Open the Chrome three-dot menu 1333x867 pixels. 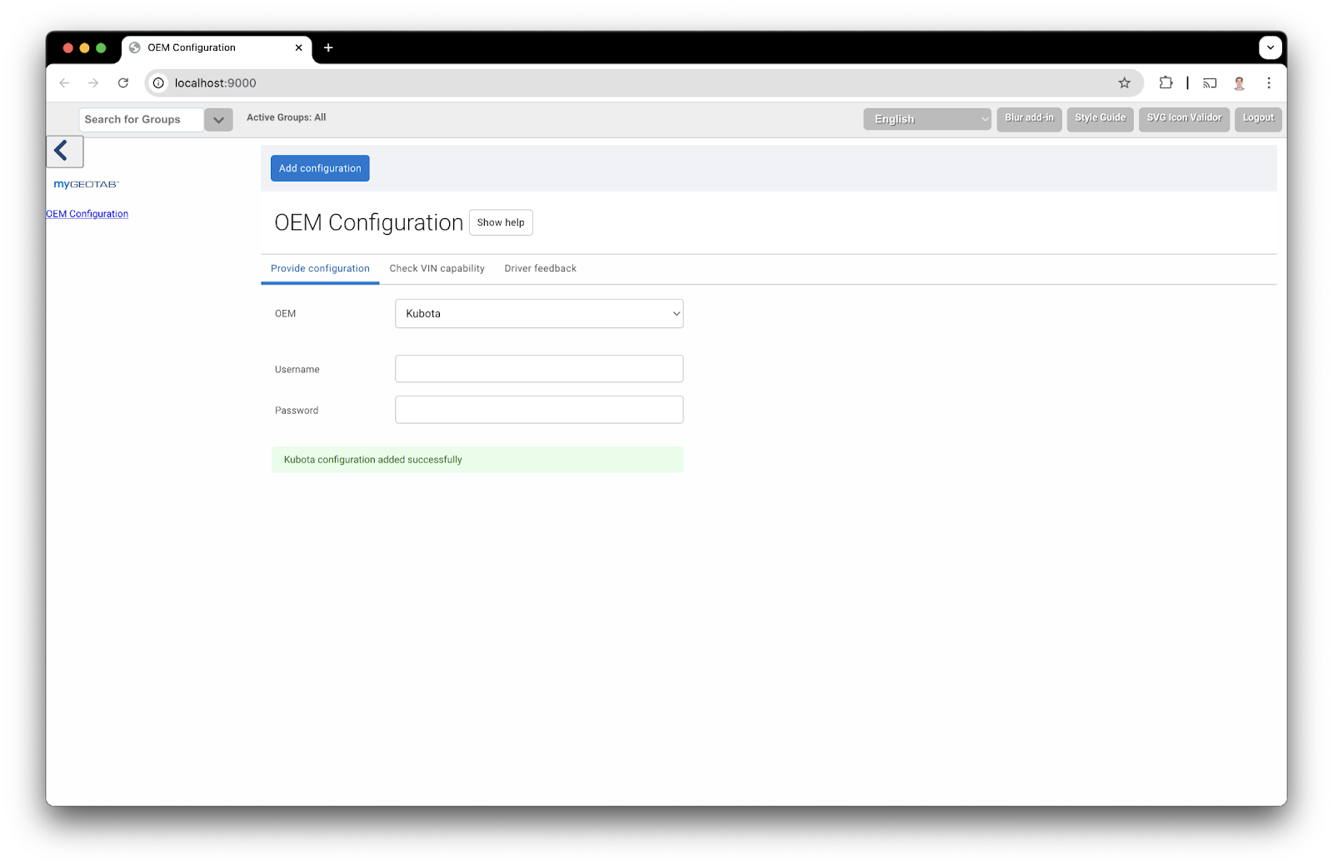click(1269, 83)
